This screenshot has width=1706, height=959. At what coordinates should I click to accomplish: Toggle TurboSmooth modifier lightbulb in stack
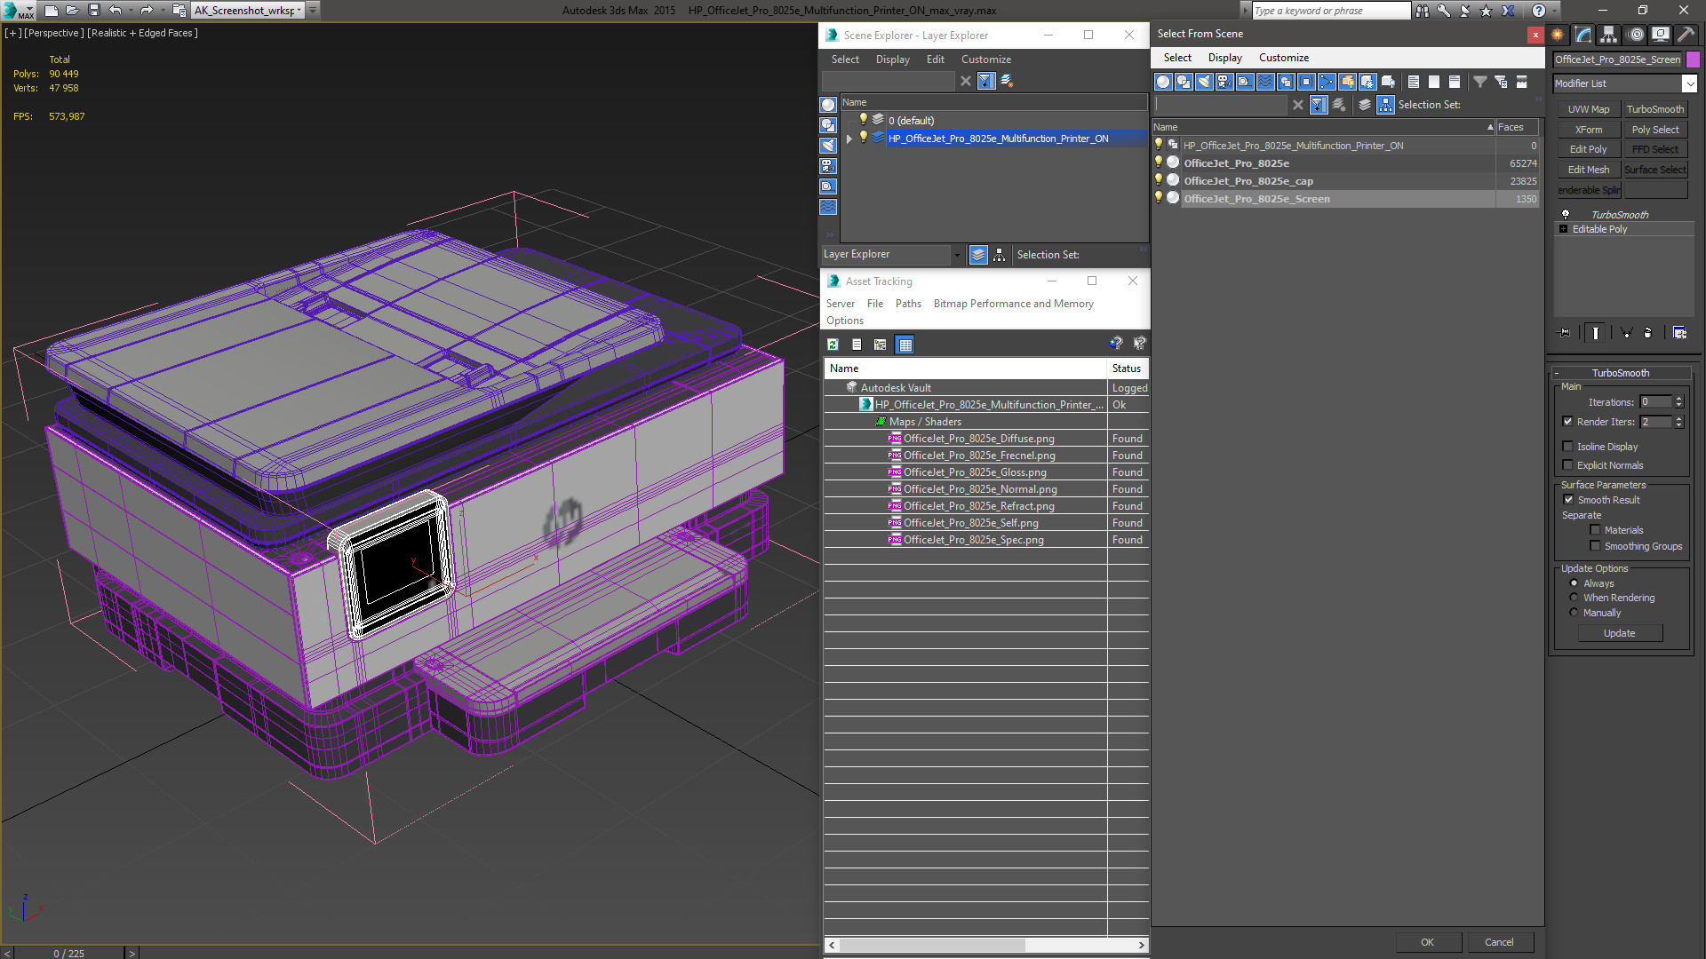[1566, 214]
